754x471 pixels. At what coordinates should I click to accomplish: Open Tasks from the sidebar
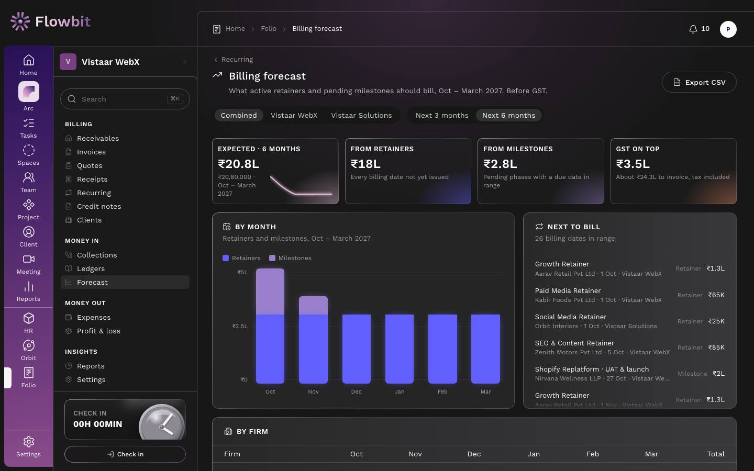tap(28, 128)
